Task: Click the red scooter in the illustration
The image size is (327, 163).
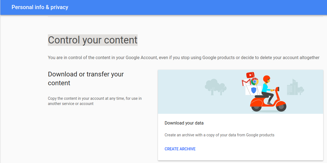Action: [x=268, y=103]
